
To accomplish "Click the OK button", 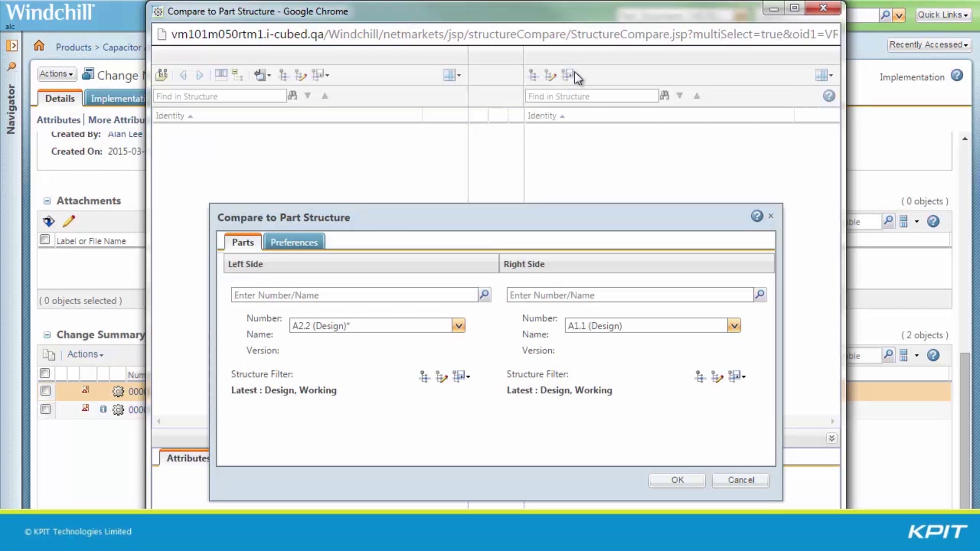I will pos(677,480).
